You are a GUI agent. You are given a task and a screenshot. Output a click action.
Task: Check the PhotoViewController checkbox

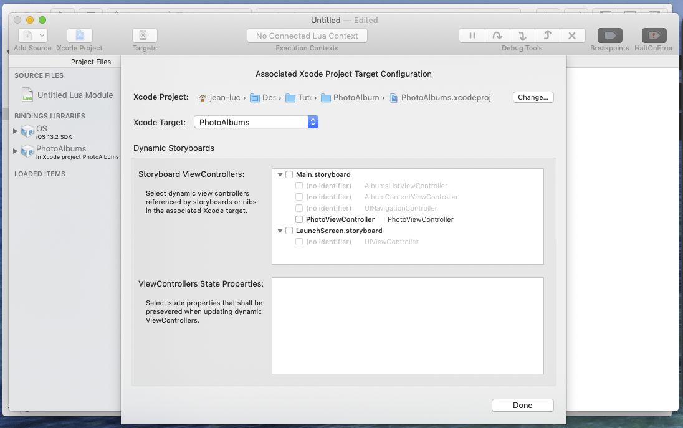click(299, 219)
